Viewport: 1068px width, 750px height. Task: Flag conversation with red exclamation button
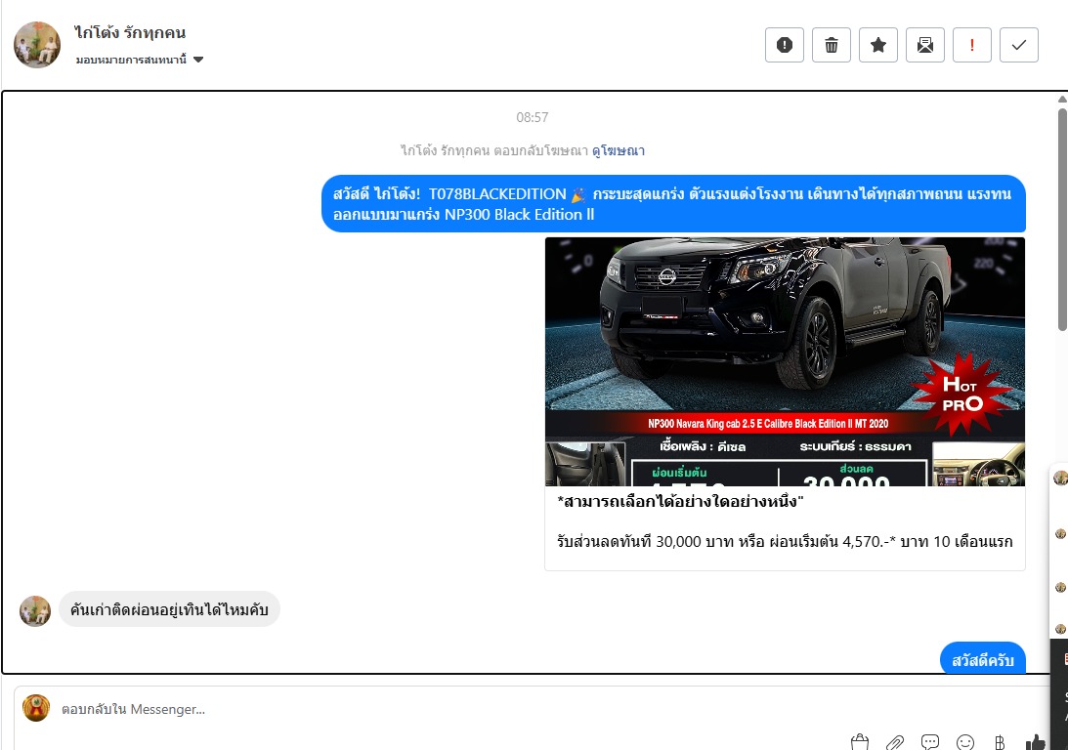coord(971,45)
